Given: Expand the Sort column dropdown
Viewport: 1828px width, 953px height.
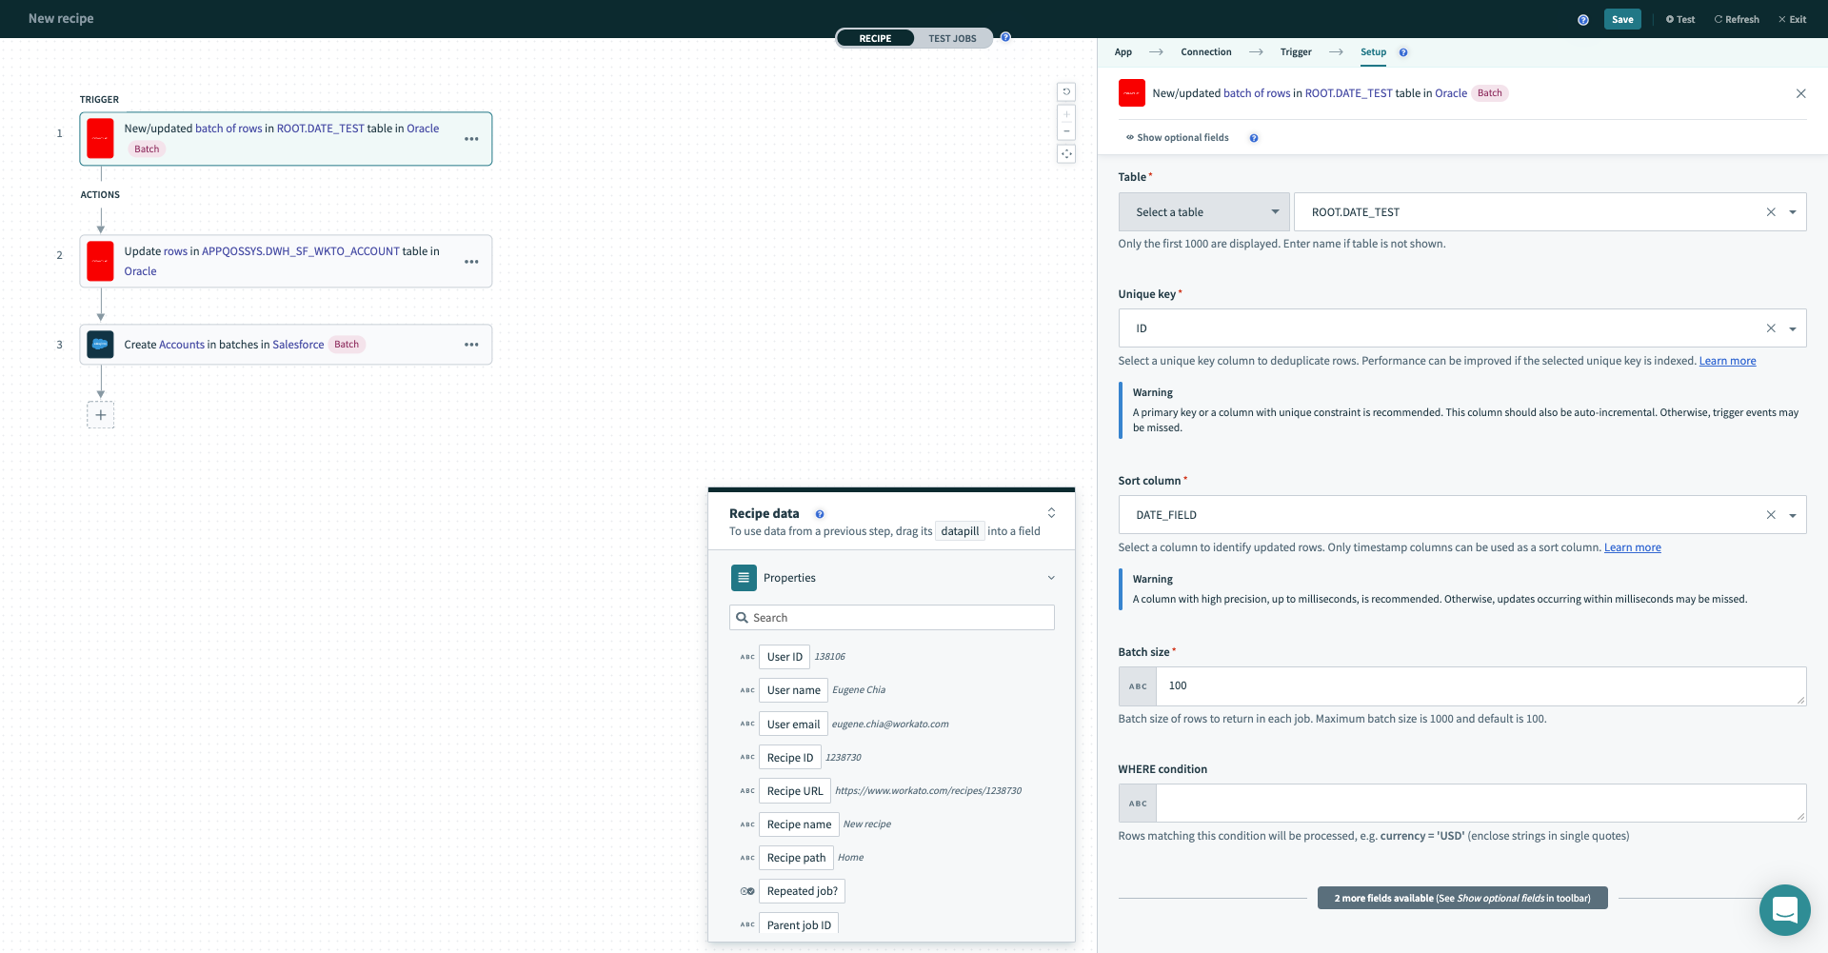Looking at the screenshot, I should click(1793, 515).
